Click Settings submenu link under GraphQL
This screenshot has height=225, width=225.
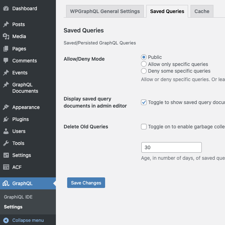click(x=13, y=207)
